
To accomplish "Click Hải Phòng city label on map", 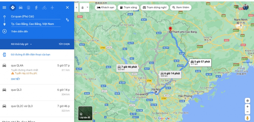I will (185, 96).
